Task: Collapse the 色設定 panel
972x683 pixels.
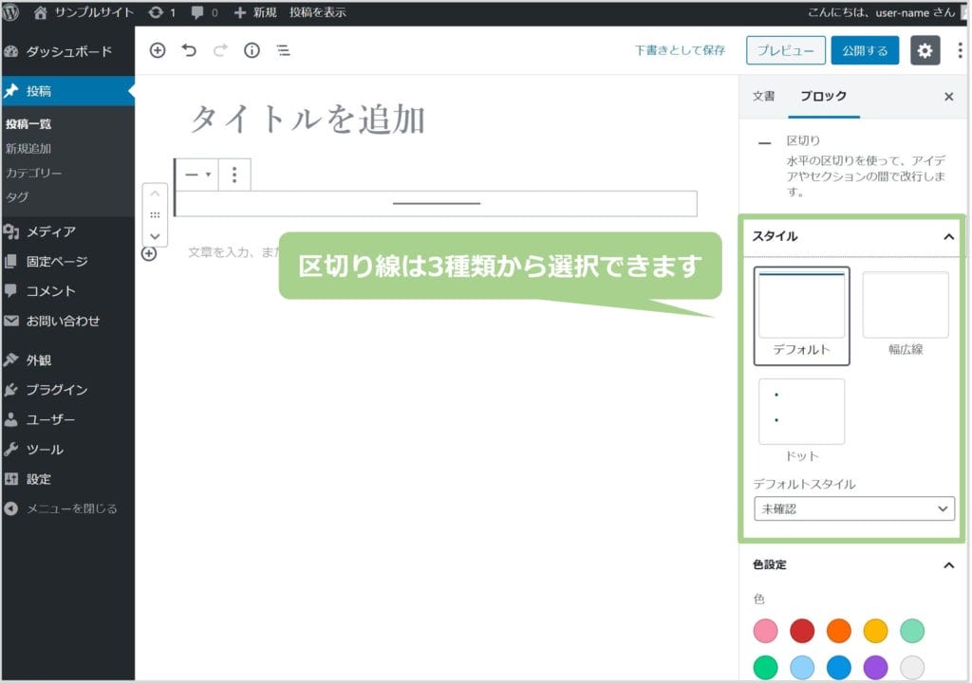Action: pos(852,565)
